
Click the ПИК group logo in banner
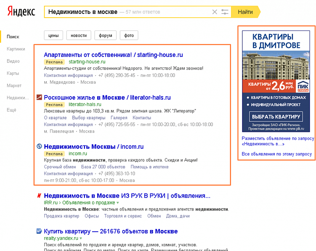pyautogui.click(x=303, y=86)
